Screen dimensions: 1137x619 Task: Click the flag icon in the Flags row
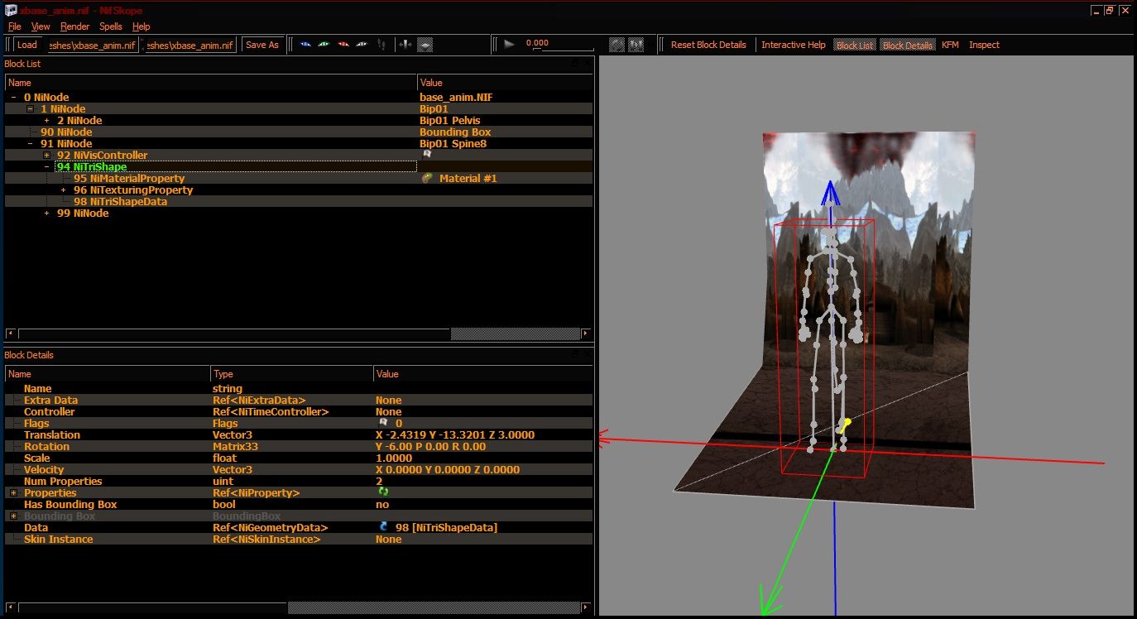click(x=383, y=423)
